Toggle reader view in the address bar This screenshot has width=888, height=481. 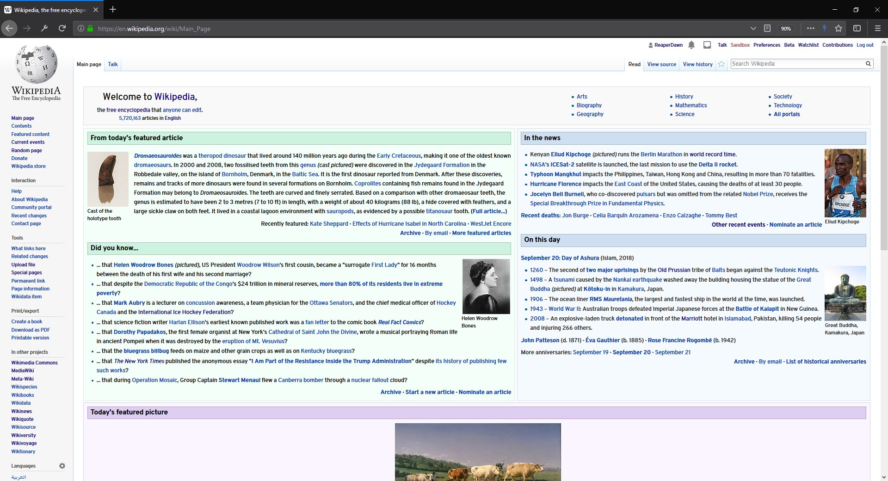(767, 28)
